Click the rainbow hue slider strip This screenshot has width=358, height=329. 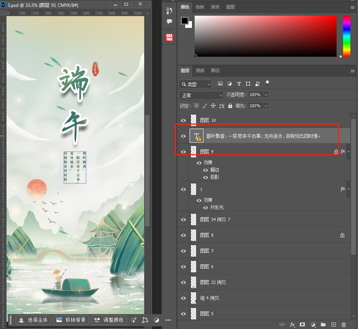(347, 36)
